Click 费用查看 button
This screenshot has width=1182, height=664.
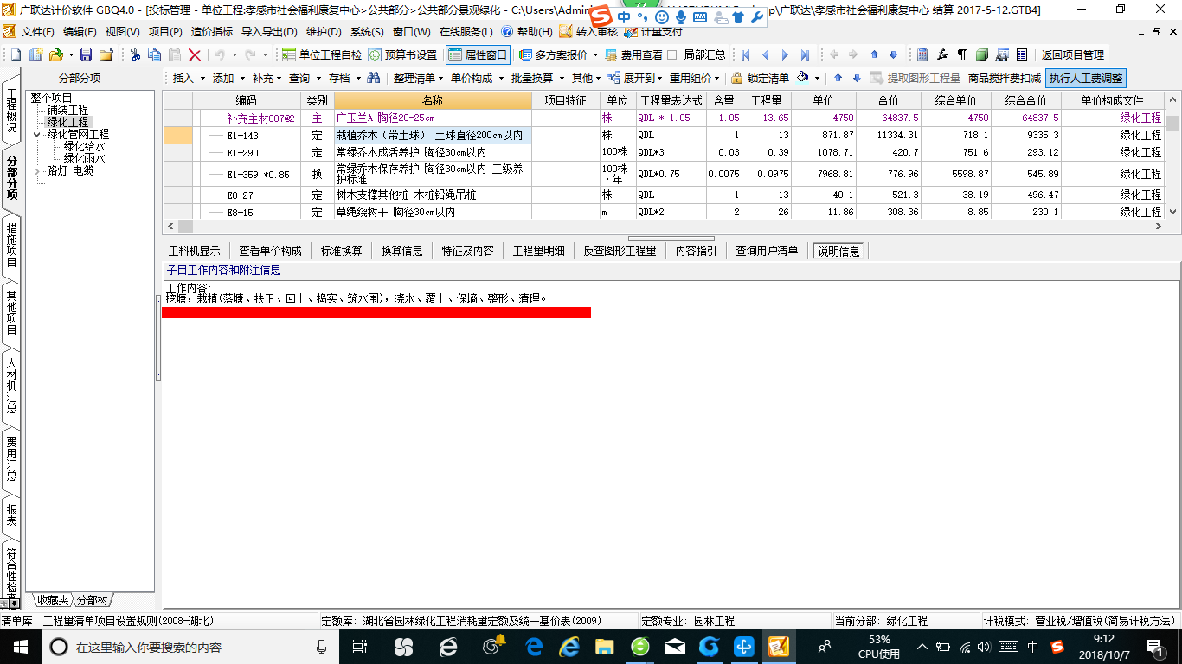click(633, 54)
